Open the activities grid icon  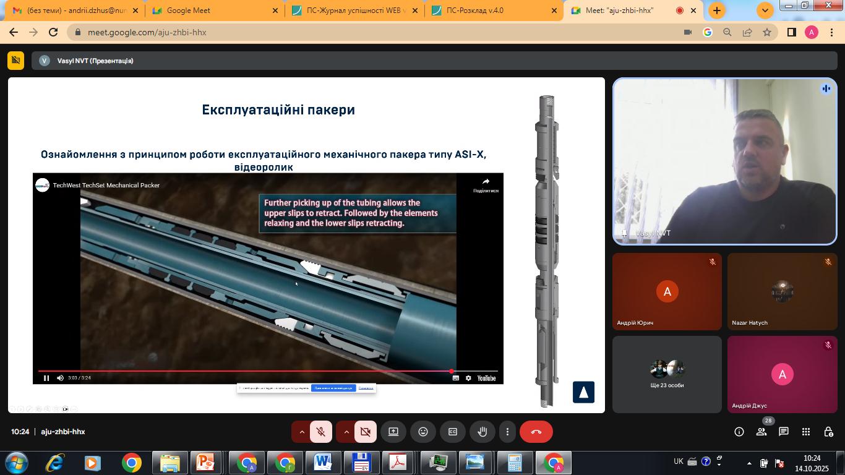[806, 432]
